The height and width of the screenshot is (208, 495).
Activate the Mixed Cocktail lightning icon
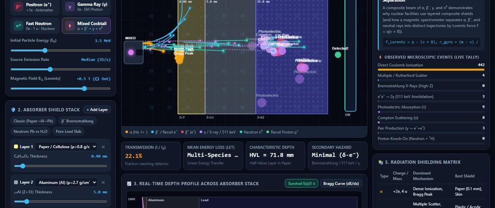pos(70,26)
